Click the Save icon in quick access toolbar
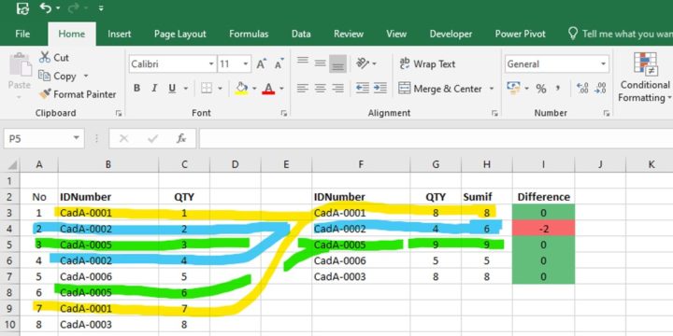This screenshot has height=336, width=673. (22, 7)
